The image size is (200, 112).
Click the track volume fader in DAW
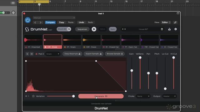(x=3, y=12)
